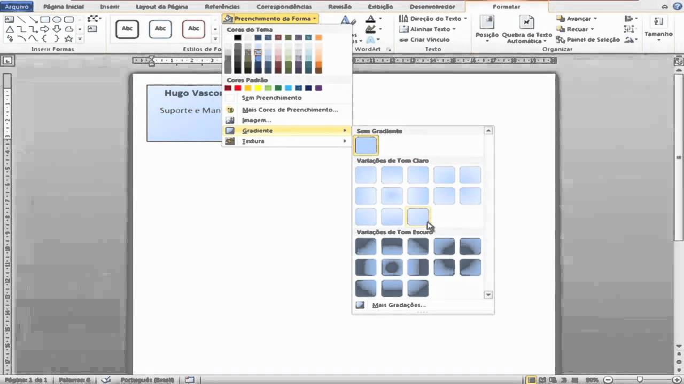Viewport: 684px width, 384px height.
Task: Open Quebra de Texto Automática menu
Action: [x=527, y=30]
